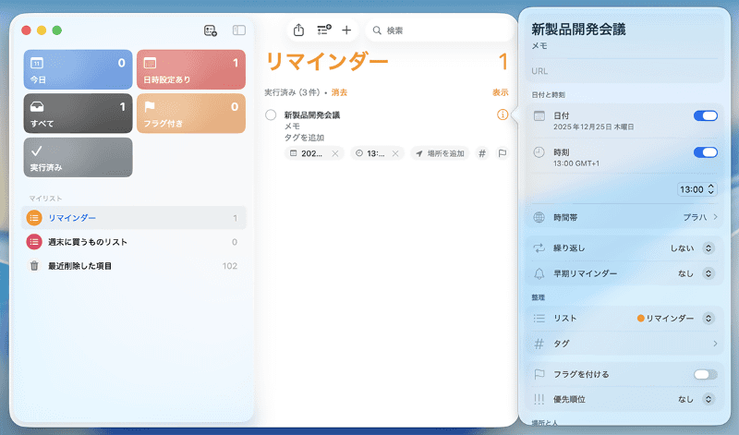Image resolution: width=739 pixels, height=435 pixels.
Task: Click the time text 13:00 GMT+1
Action: 575,163
